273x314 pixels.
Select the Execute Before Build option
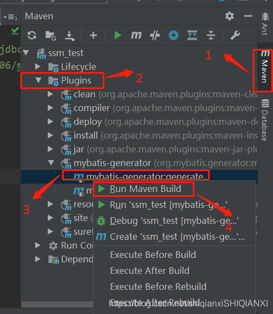pyautogui.click(x=153, y=255)
